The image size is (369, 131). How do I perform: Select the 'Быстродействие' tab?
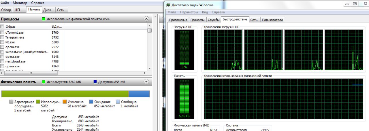235,19
